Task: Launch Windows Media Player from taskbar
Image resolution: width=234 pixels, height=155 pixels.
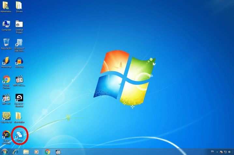Action: (x=36, y=152)
